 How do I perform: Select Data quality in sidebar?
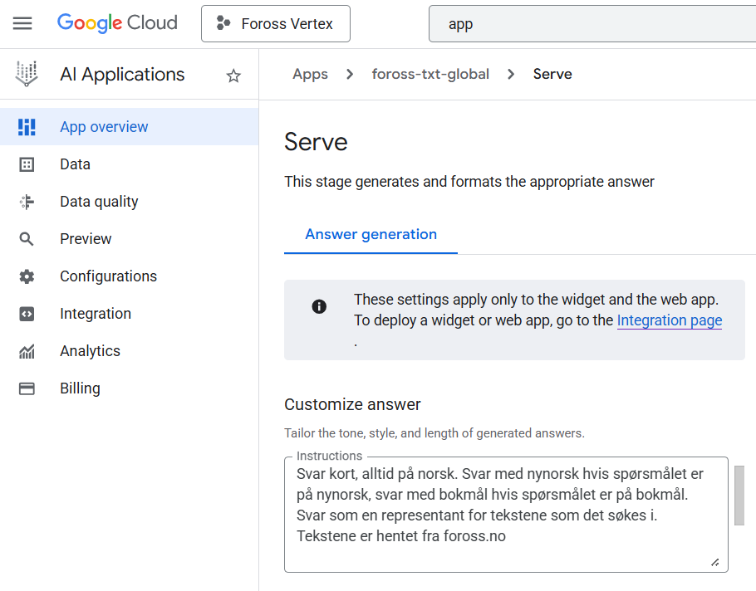tap(99, 202)
